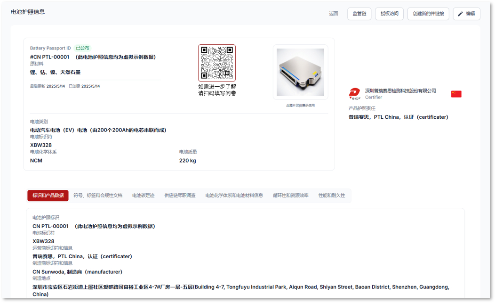Switch to 符号、标签和合规性文档 tab

(98, 196)
